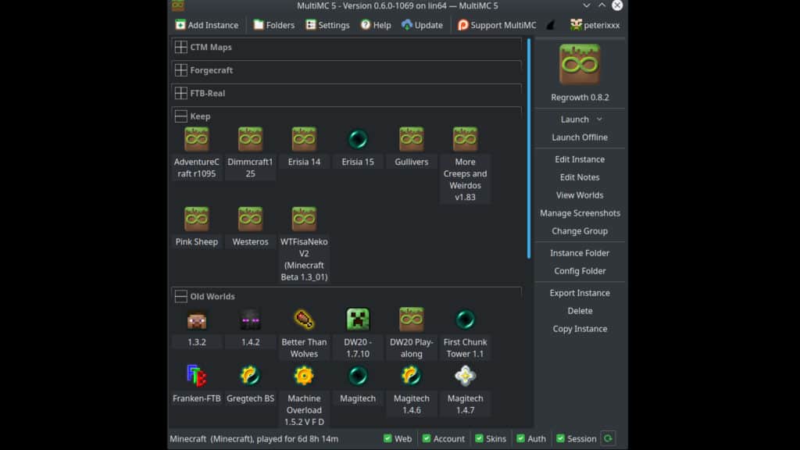
Task: Select the Erisia 14 instance icon
Action: click(x=304, y=139)
